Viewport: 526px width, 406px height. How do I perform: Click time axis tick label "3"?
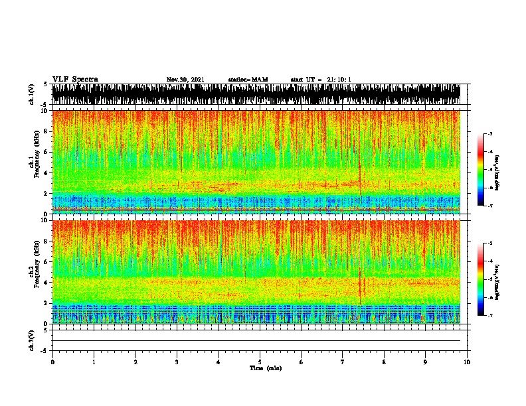click(x=177, y=362)
